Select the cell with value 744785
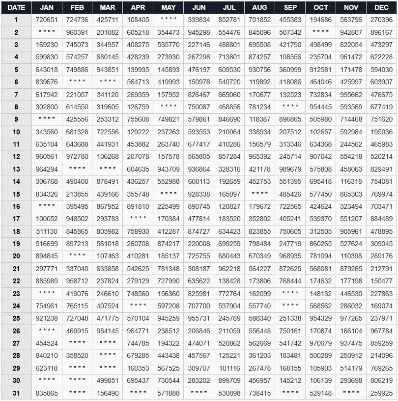This screenshot has height=401, width=398. coord(138,344)
